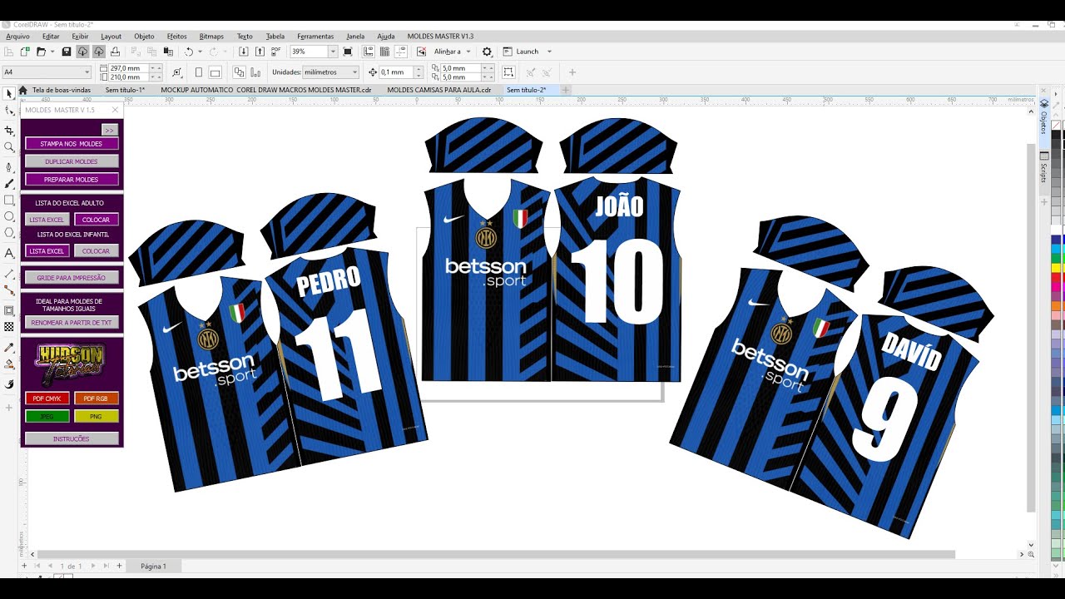The width and height of the screenshot is (1065, 599).
Task: Select the Pick tool in the toolbox
Action: tap(9, 94)
